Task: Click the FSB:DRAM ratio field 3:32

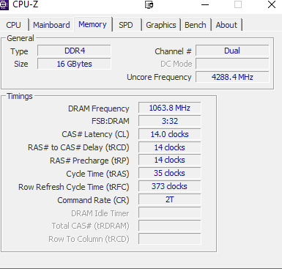Action: pyautogui.click(x=170, y=121)
